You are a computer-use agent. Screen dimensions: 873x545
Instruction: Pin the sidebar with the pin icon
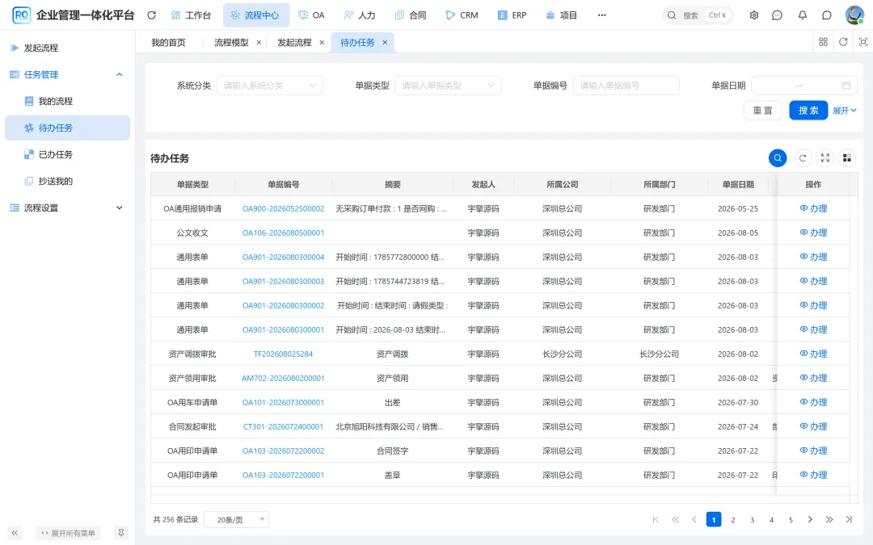point(120,533)
